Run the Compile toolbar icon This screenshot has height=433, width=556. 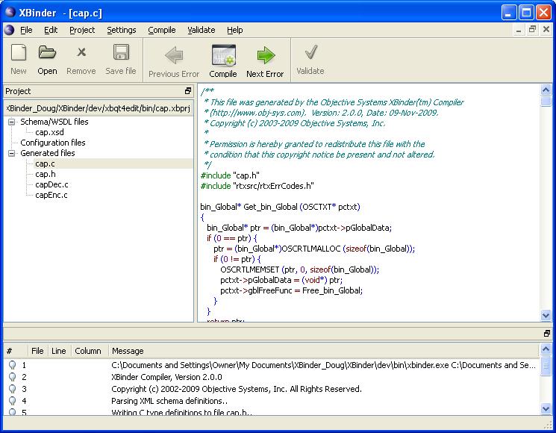point(223,55)
